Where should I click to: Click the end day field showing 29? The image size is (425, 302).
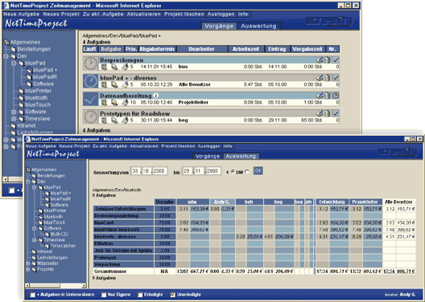tap(187, 171)
